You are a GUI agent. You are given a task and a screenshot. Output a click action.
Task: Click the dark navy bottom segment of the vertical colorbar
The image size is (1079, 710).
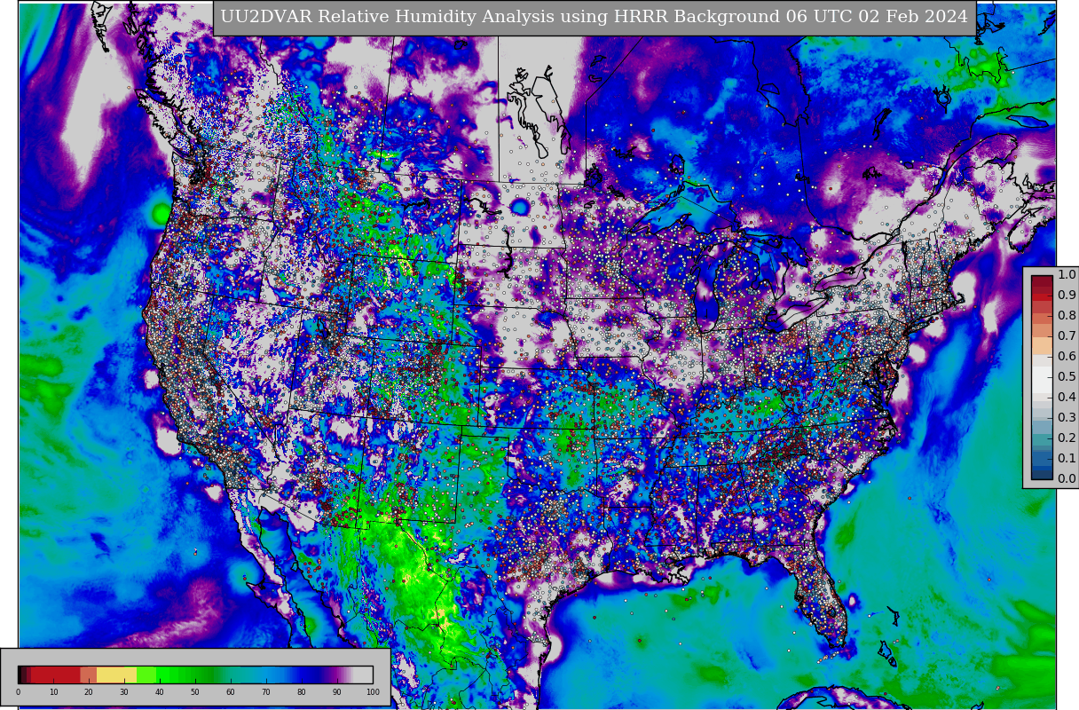click(x=1042, y=475)
